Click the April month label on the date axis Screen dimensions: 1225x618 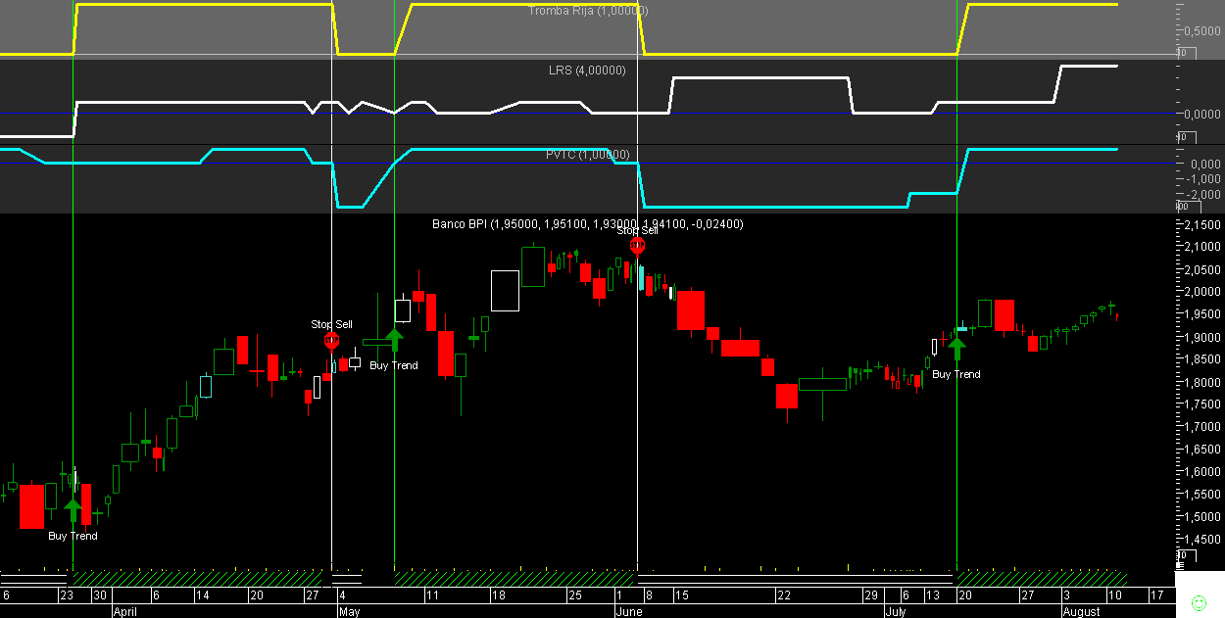coord(124,611)
